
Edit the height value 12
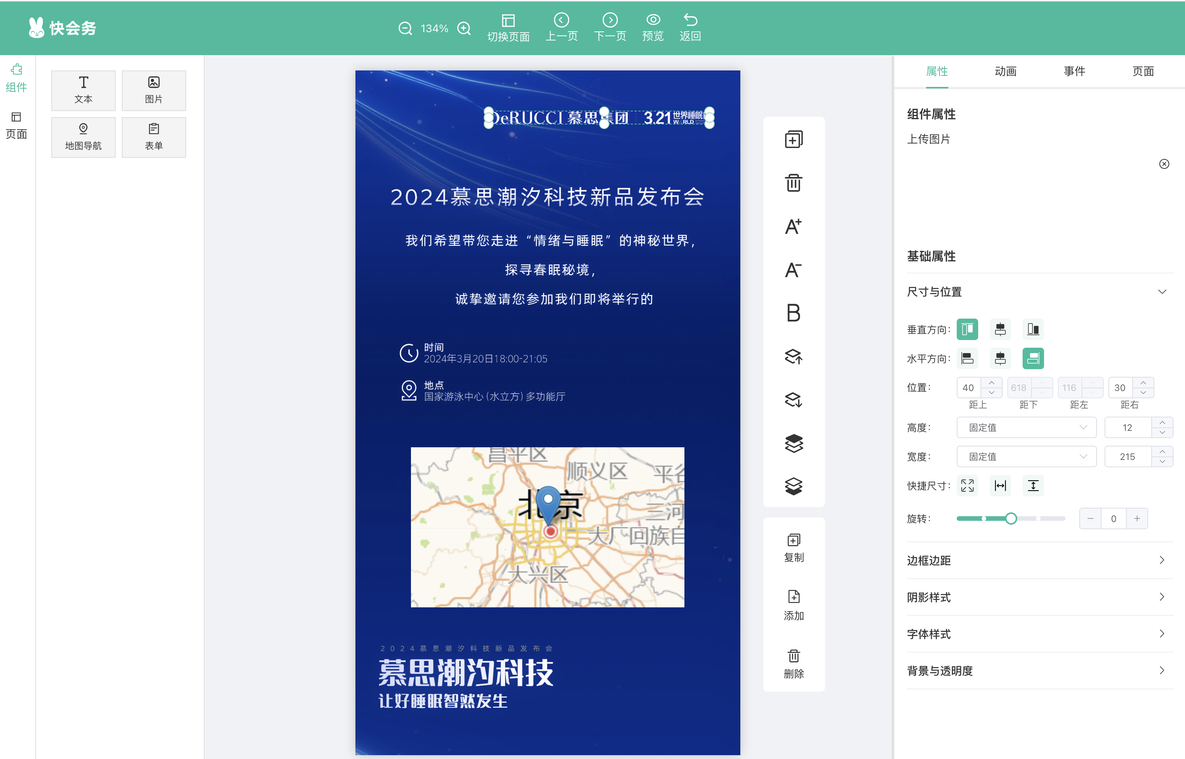(1128, 427)
